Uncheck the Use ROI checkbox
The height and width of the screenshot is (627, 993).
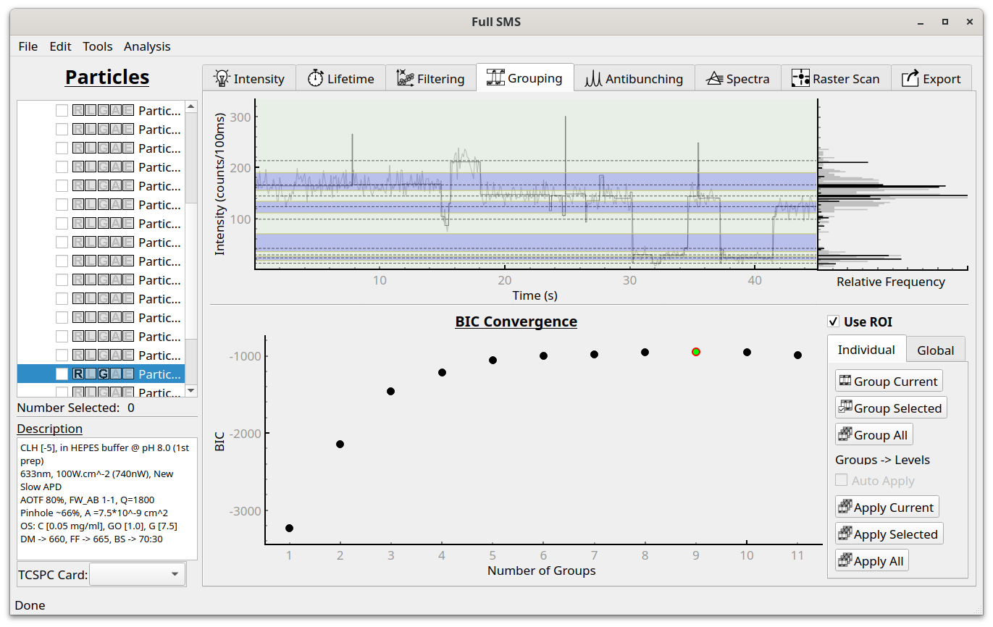coord(833,321)
